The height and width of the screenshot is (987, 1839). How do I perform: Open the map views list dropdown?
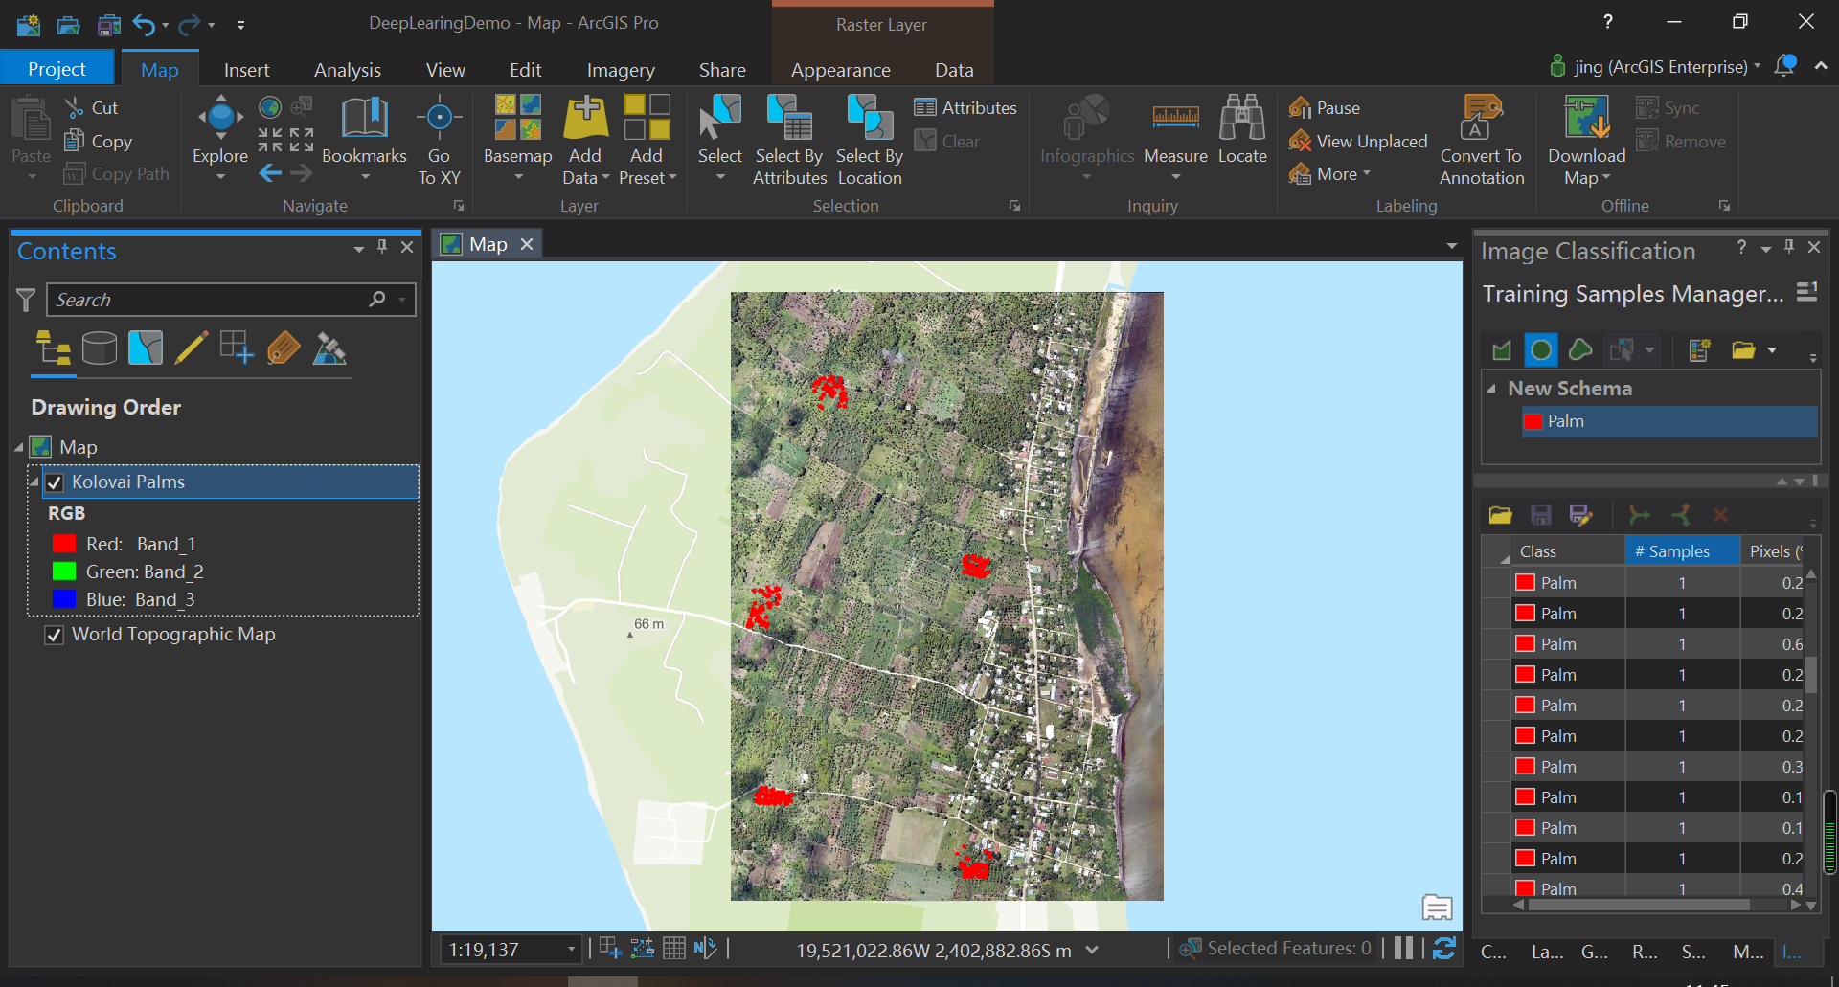(1452, 246)
